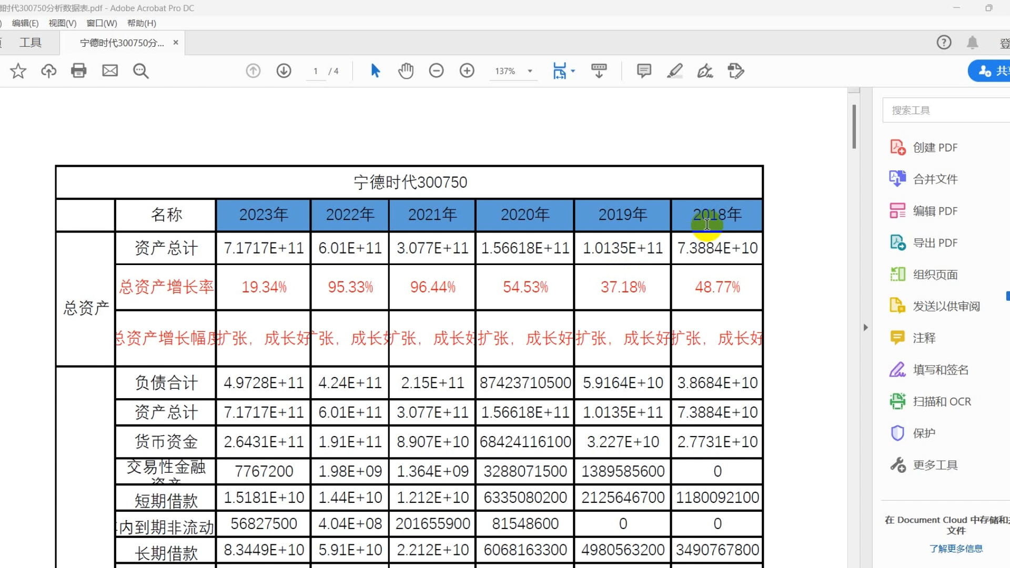Close the 宁德时代300750 document tab

coord(176,43)
